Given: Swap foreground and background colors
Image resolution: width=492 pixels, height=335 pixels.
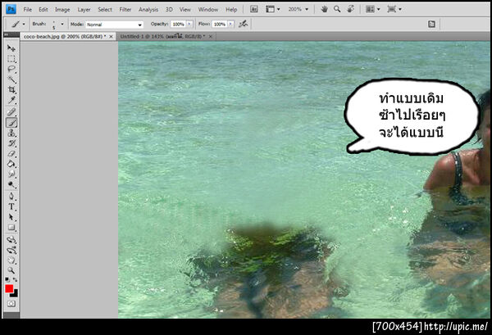Looking at the screenshot, I should tap(15, 279).
